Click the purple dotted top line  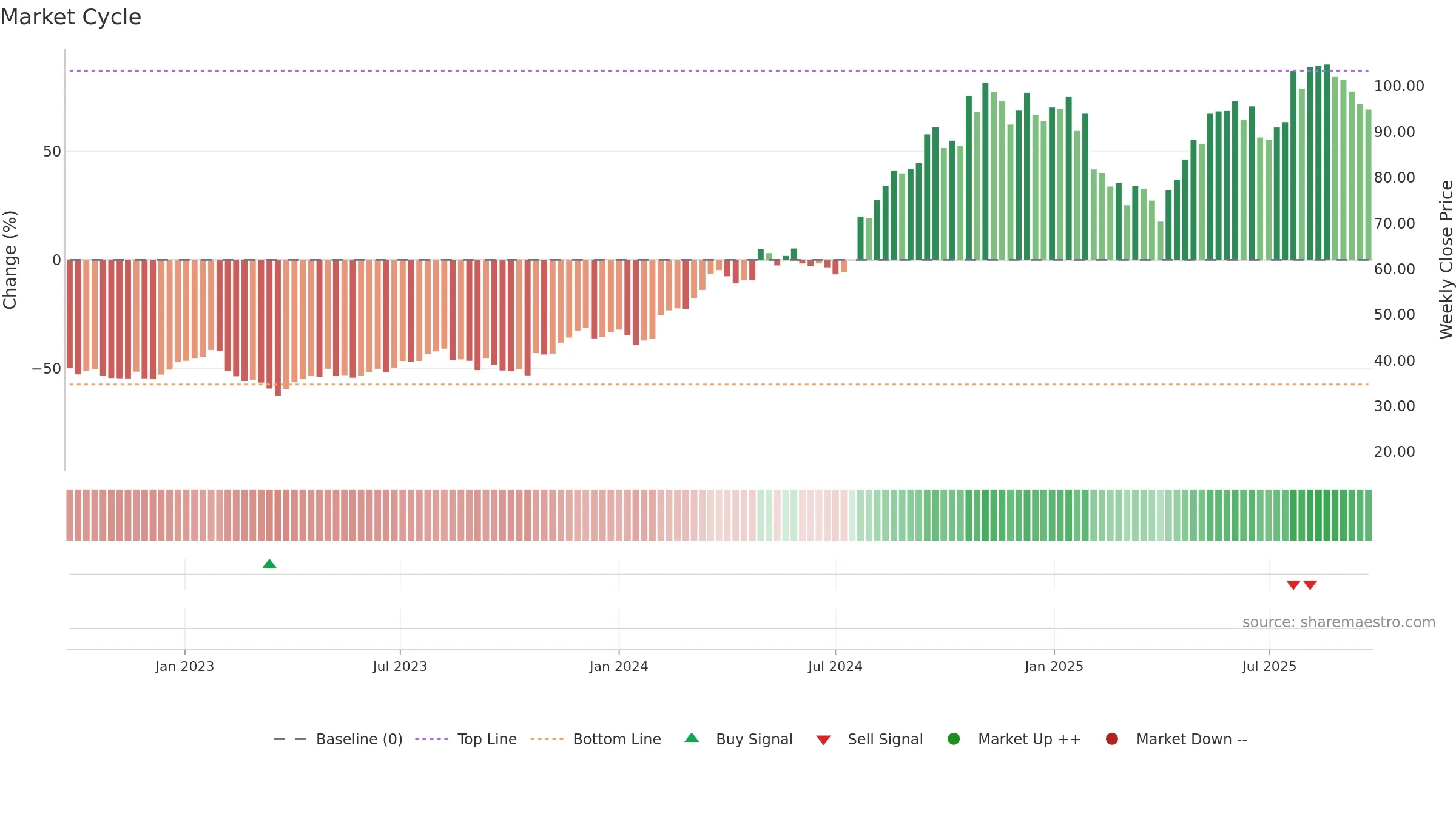tap(719, 71)
